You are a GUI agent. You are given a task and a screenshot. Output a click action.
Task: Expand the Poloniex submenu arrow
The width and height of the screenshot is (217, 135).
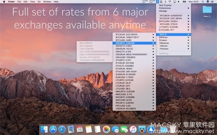(188, 49)
